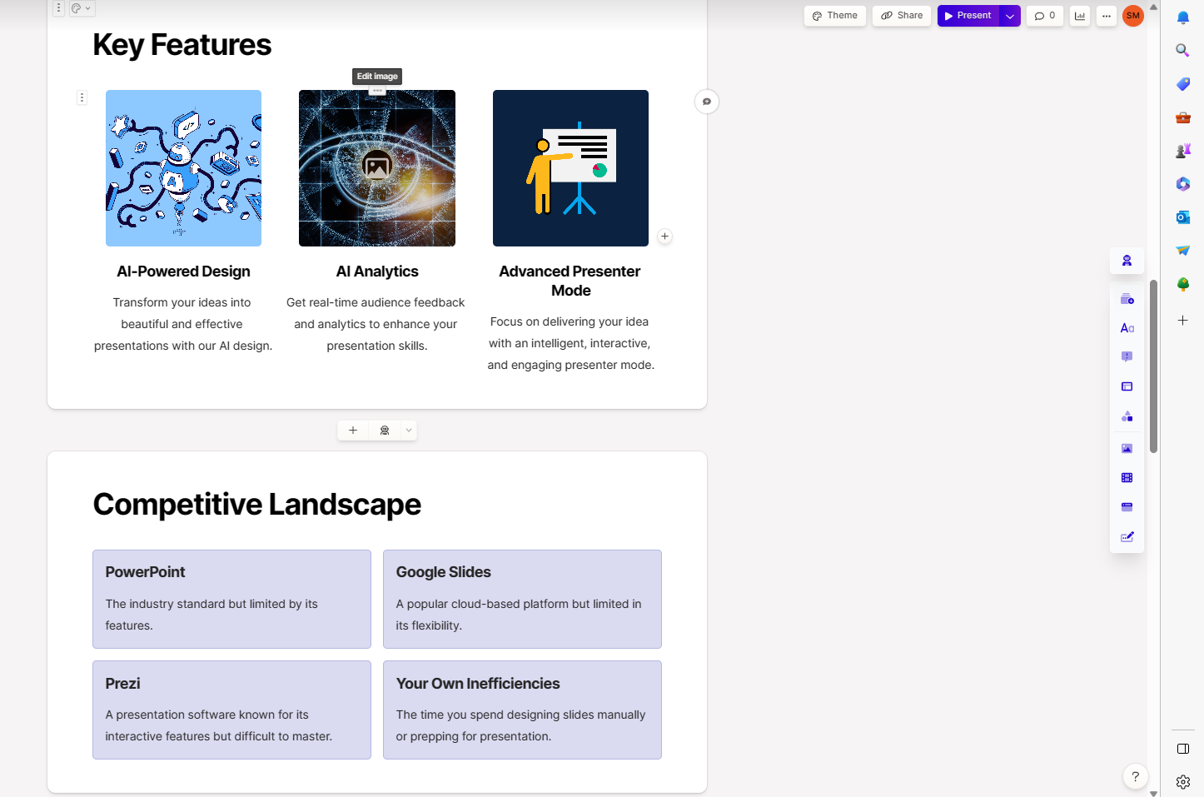
Task: Click the Edit image tooltip button
Action: click(377, 77)
